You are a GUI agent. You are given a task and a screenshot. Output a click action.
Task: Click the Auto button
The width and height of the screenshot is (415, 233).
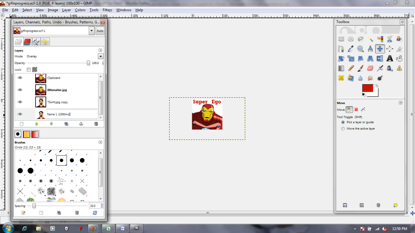(100, 31)
